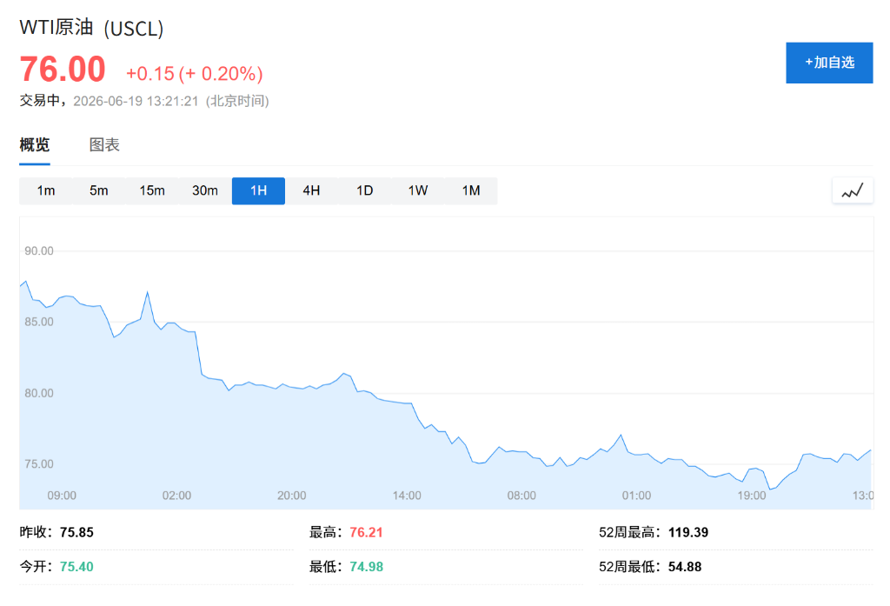Switch to the 图表 tab
890x606 pixels.
click(104, 145)
